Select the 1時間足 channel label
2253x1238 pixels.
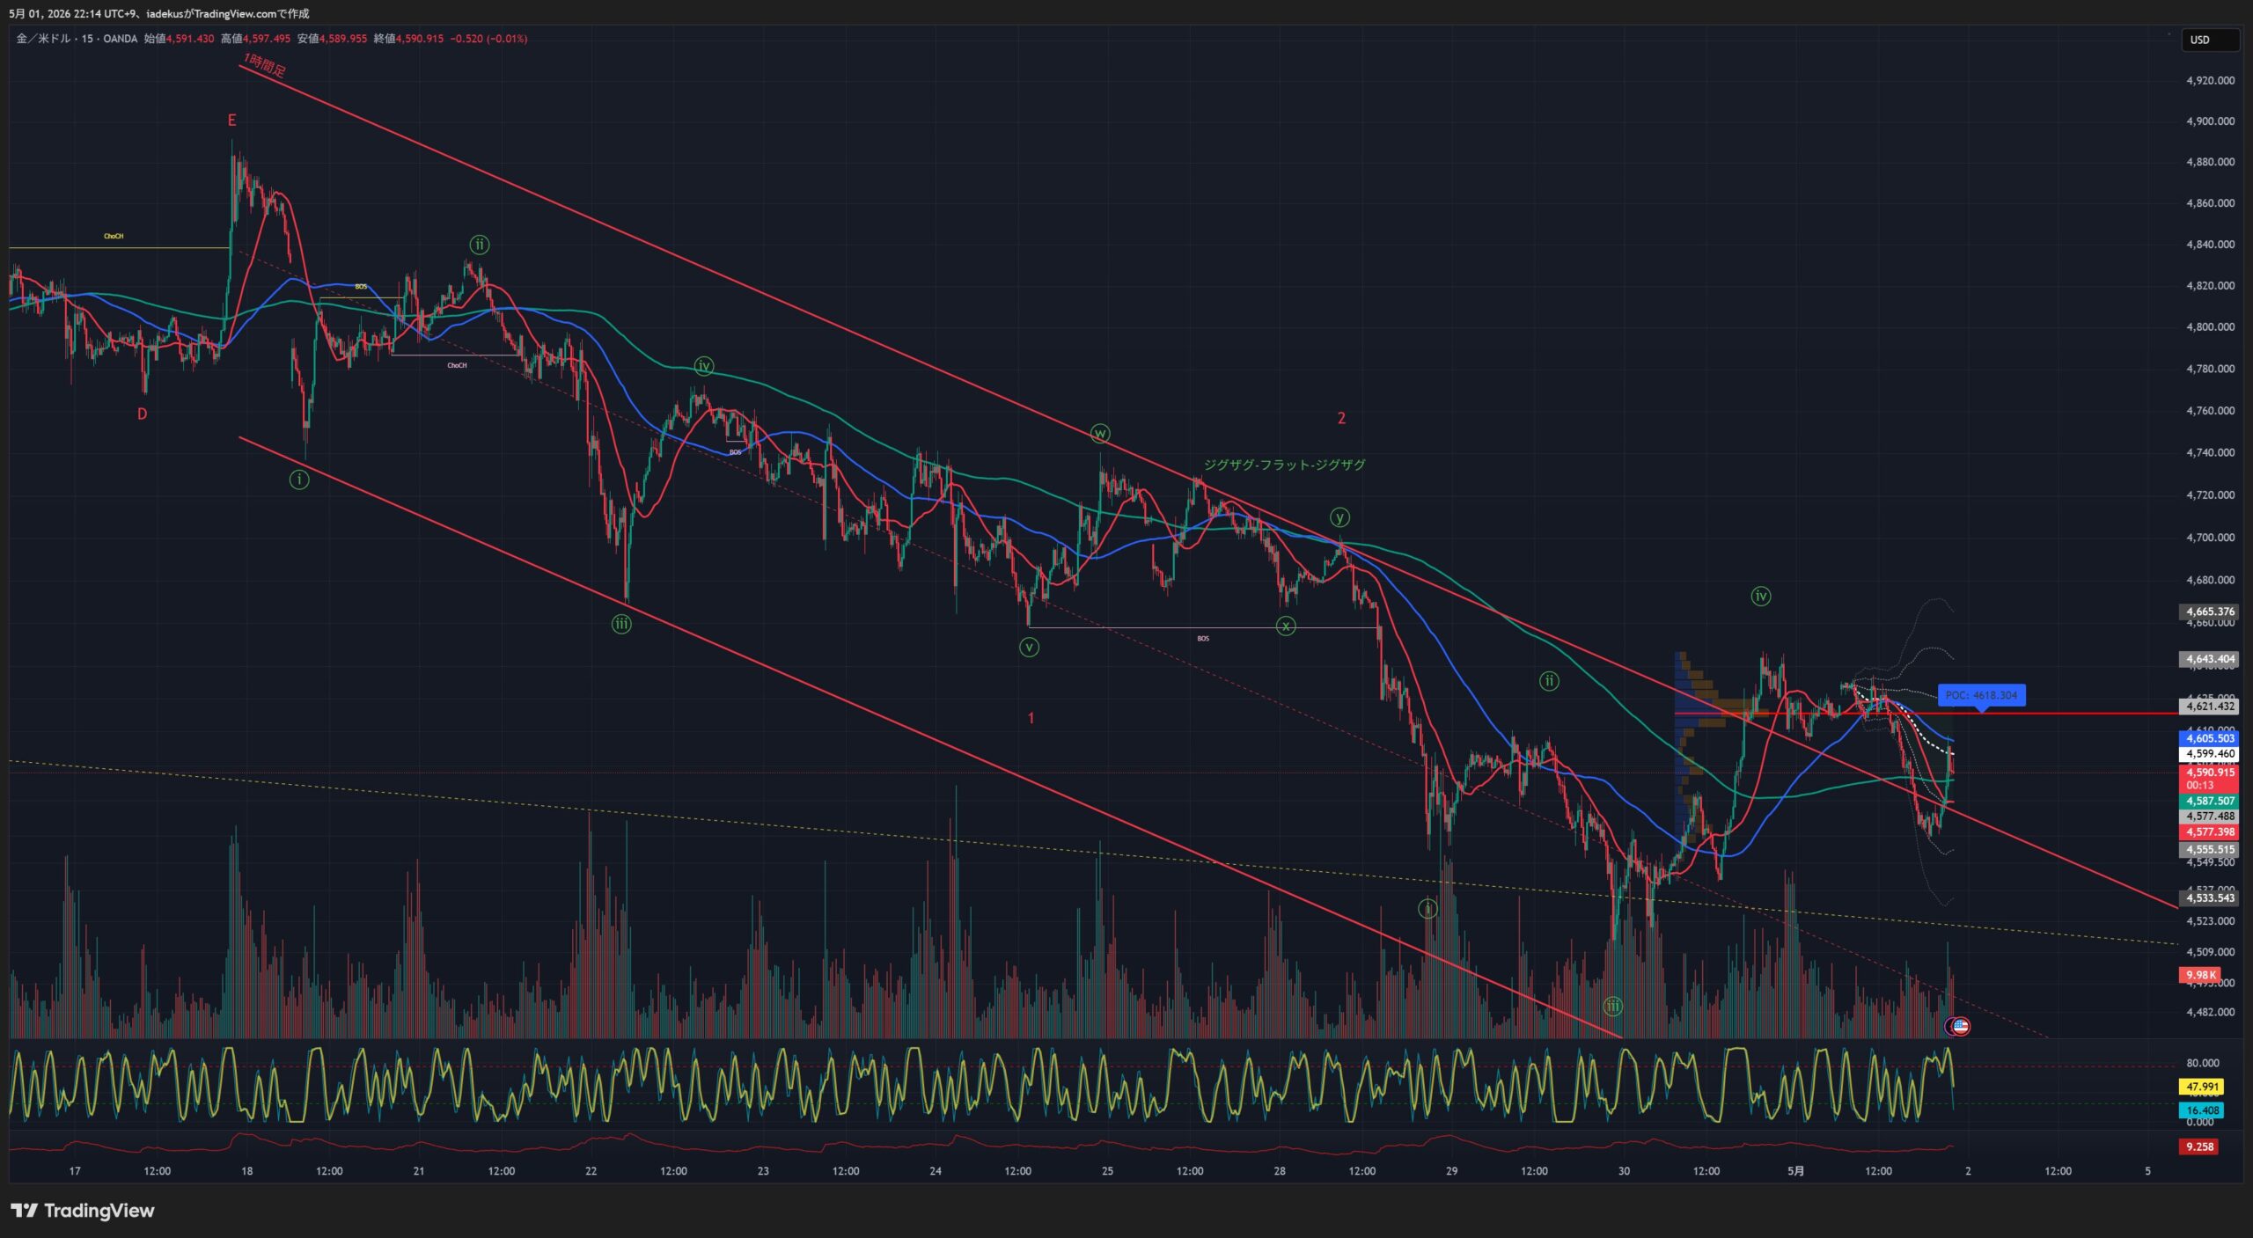tap(265, 65)
